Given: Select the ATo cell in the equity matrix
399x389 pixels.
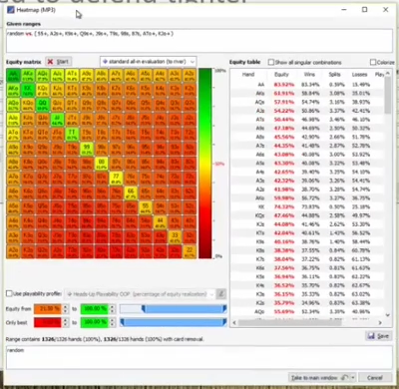Looking at the screenshot, I should coord(13,134).
